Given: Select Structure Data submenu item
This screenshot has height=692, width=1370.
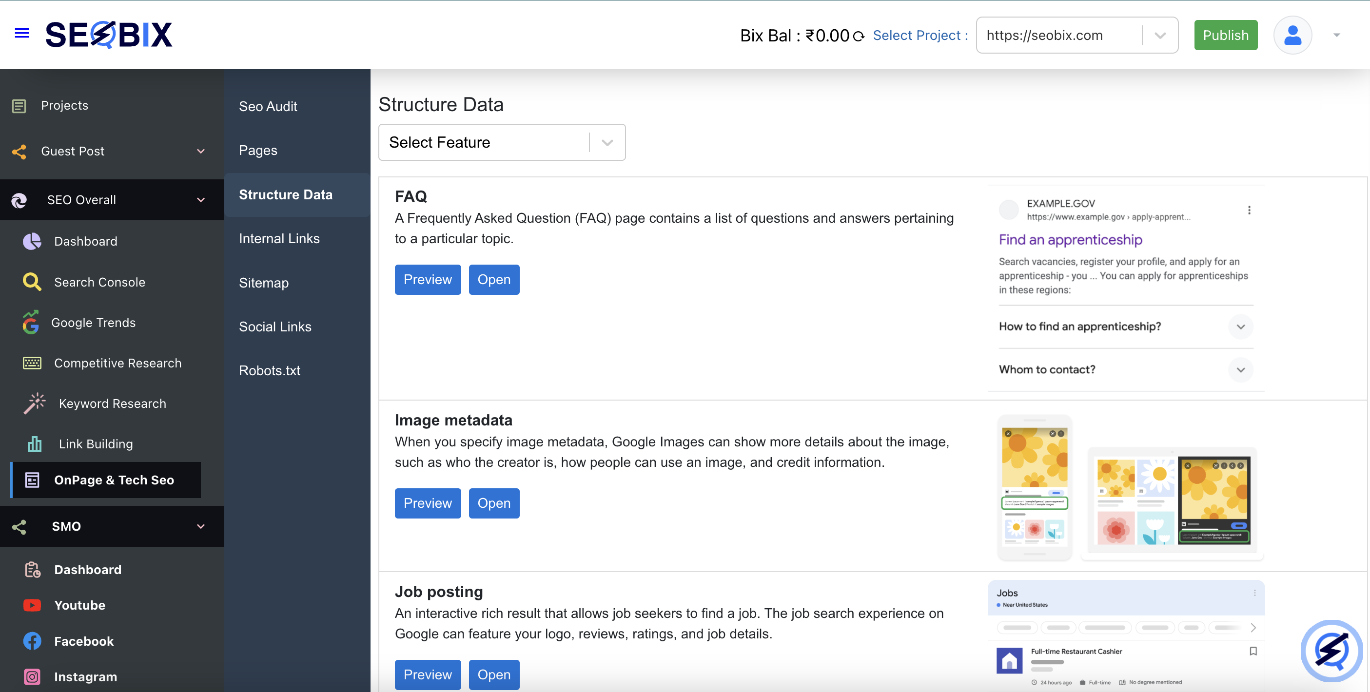Looking at the screenshot, I should [x=297, y=194].
